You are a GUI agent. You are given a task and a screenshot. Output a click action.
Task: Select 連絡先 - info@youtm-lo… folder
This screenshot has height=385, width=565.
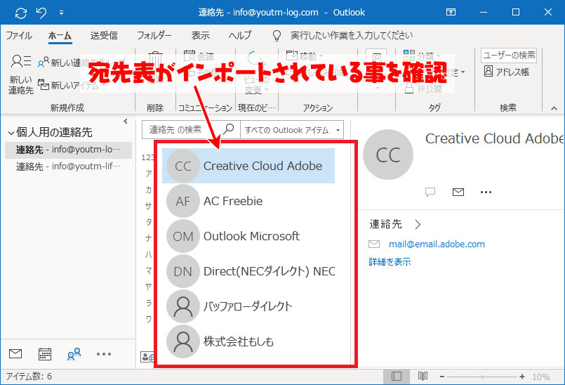69,150
